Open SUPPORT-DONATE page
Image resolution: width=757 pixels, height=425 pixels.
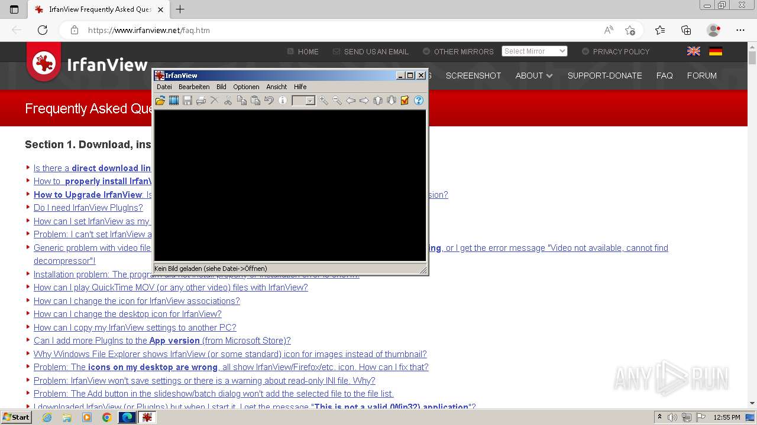(x=604, y=76)
